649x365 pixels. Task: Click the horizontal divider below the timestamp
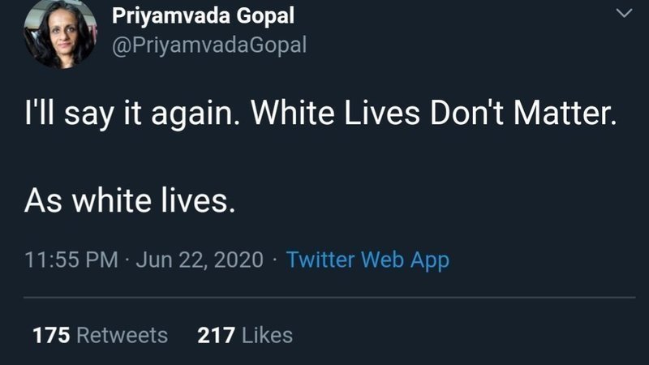324,297
